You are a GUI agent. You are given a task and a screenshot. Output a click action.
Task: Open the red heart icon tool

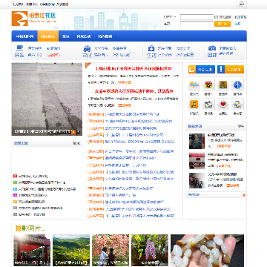[x=222, y=105]
